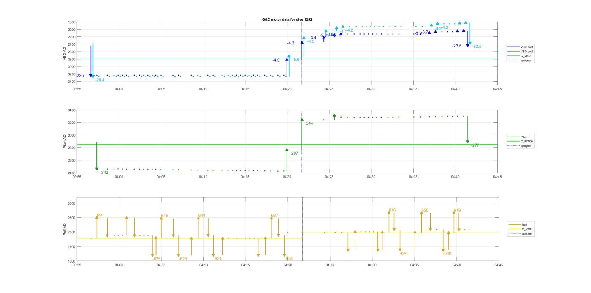The height and width of the screenshot is (293, 591).
Task: Click the '22.7' VBD value label
Action: 81,76
